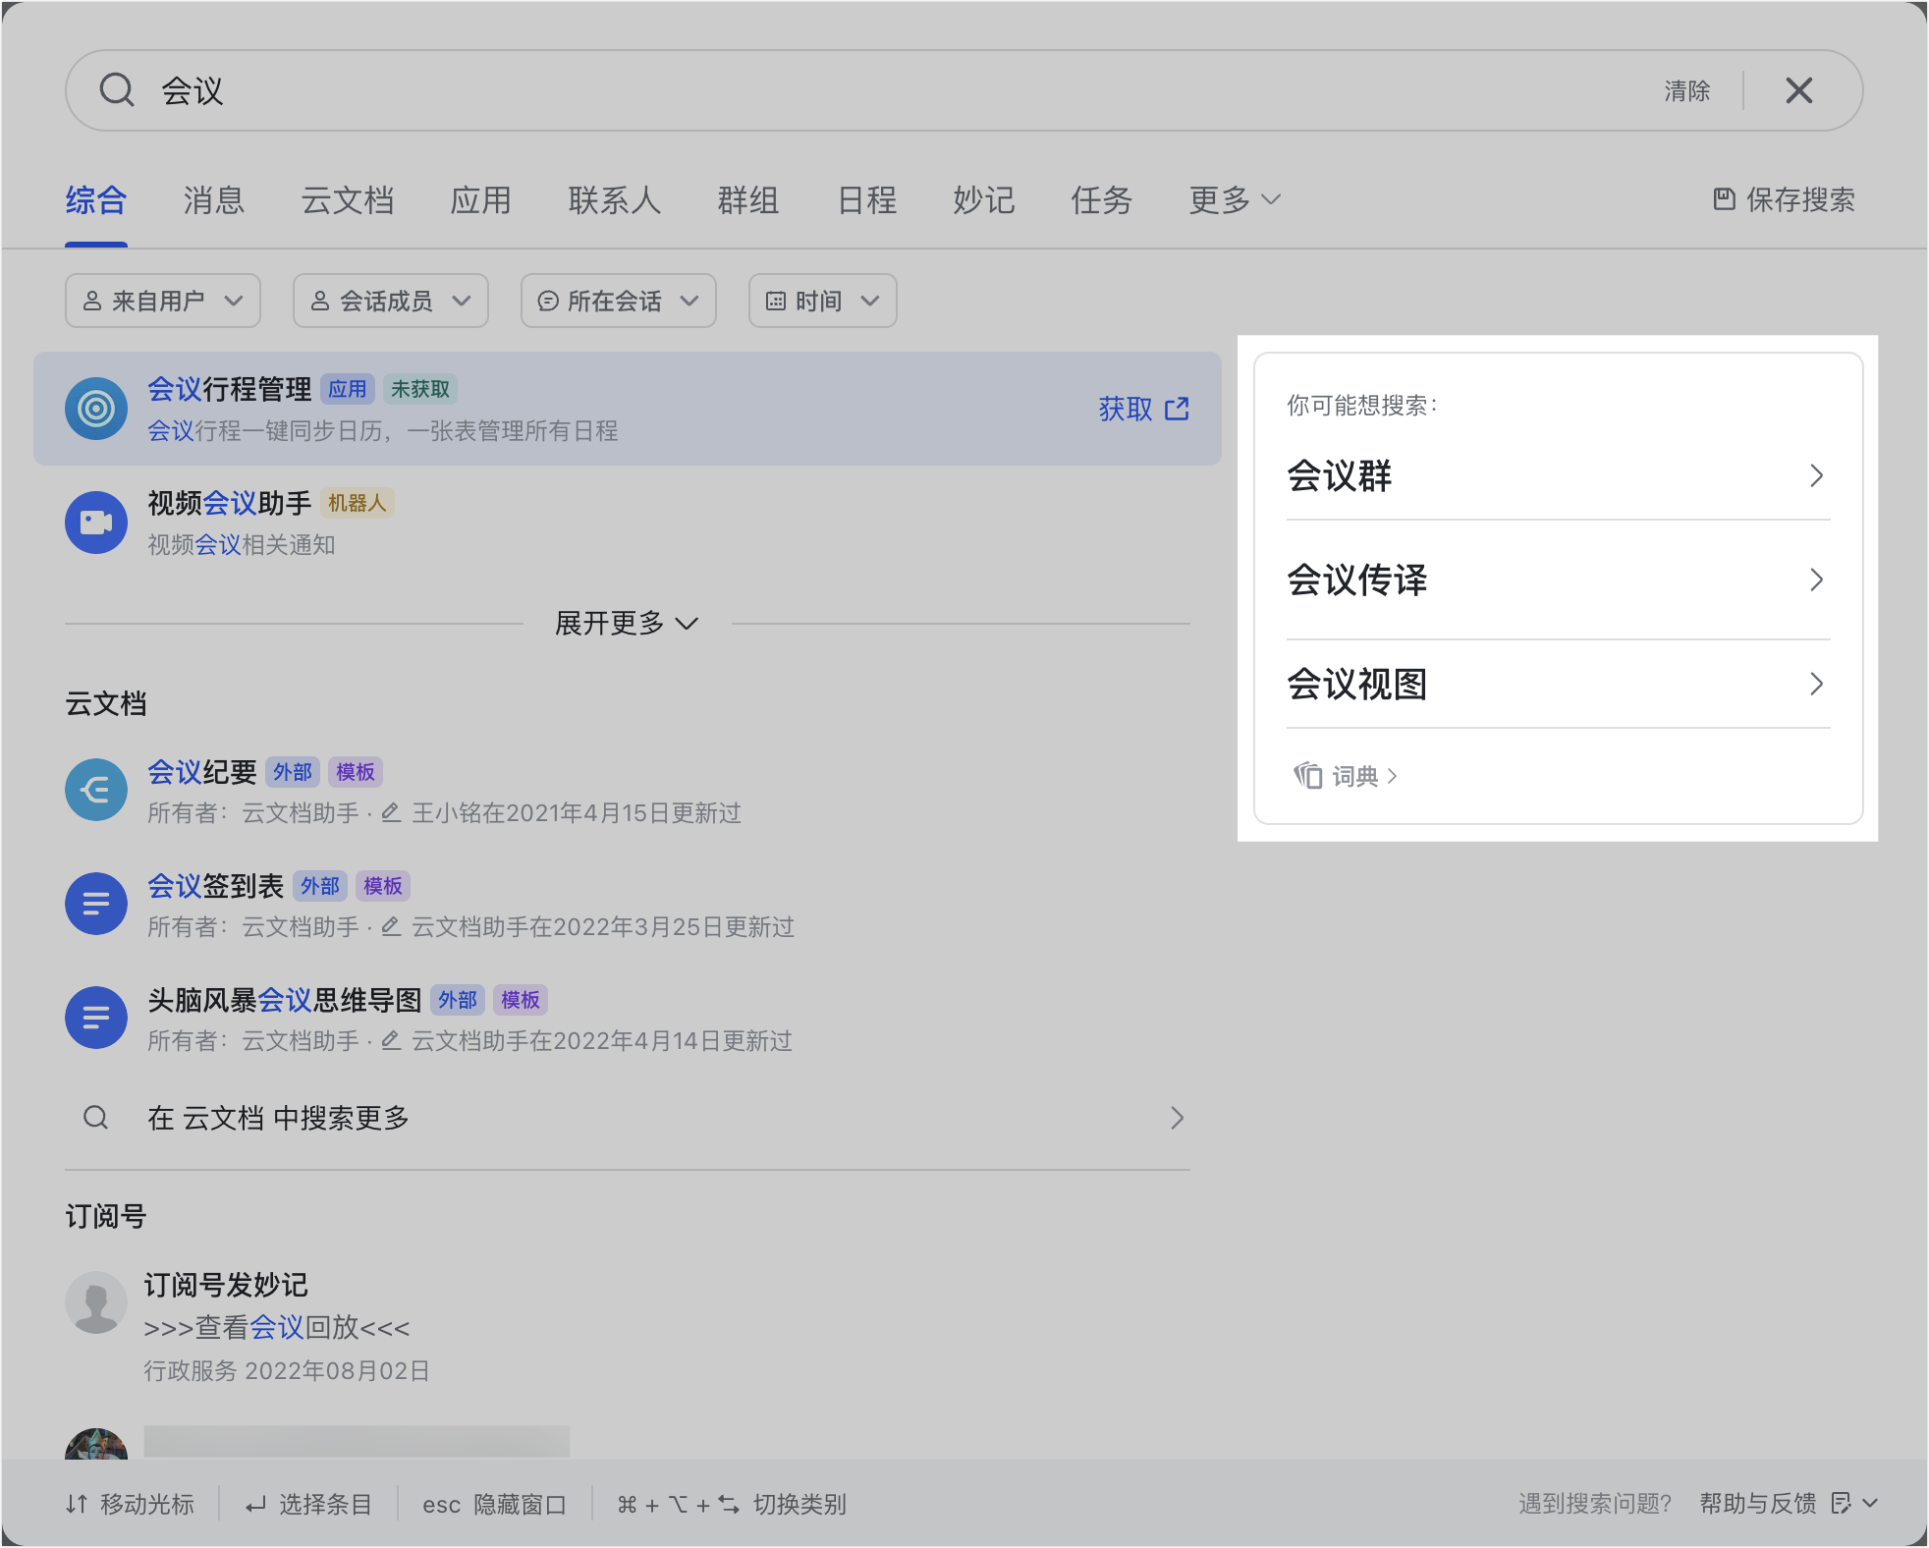Click the 会议行程管理 app icon
This screenshot has height=1548, width=1929.
(96, 409)
